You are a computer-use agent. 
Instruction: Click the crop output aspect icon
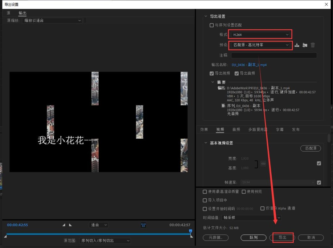pyautogui.click(x=143, y=225)
